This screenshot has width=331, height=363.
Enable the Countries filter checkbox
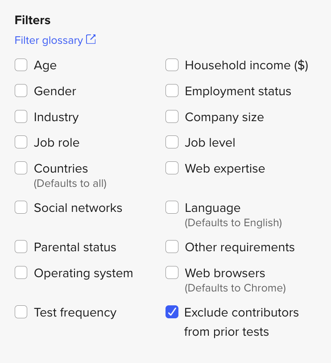[x=21, y=169]
